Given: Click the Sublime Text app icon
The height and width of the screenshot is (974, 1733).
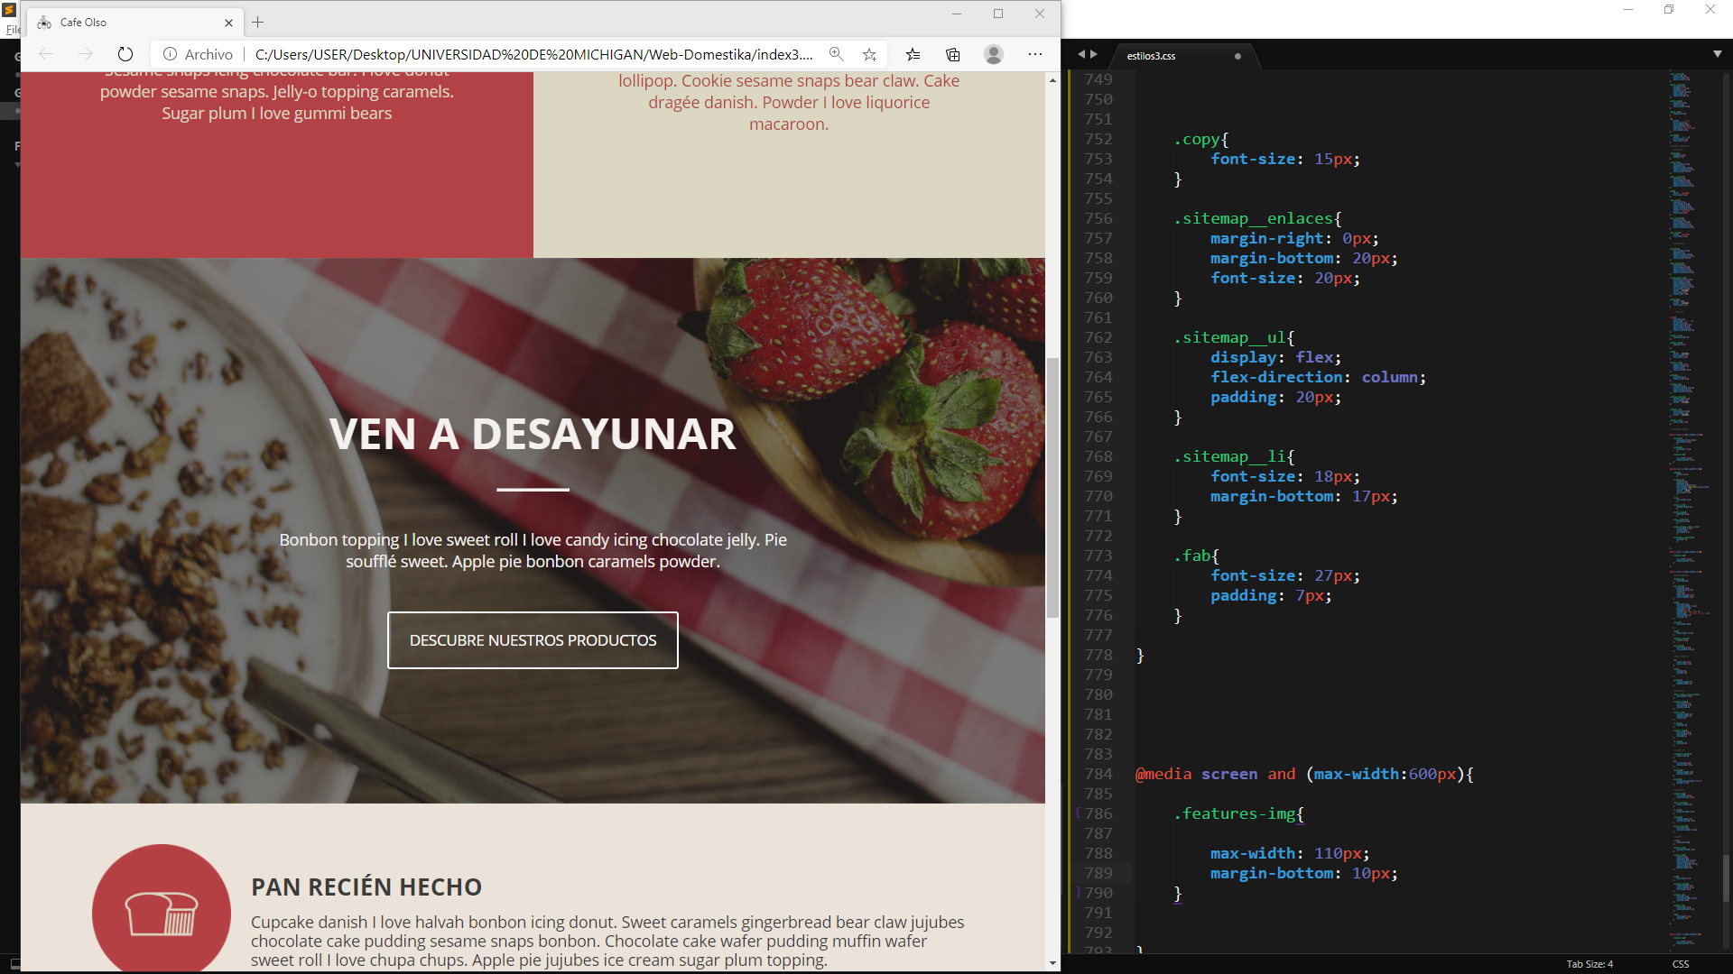Looking at the screenshot, I should point(9,10).
